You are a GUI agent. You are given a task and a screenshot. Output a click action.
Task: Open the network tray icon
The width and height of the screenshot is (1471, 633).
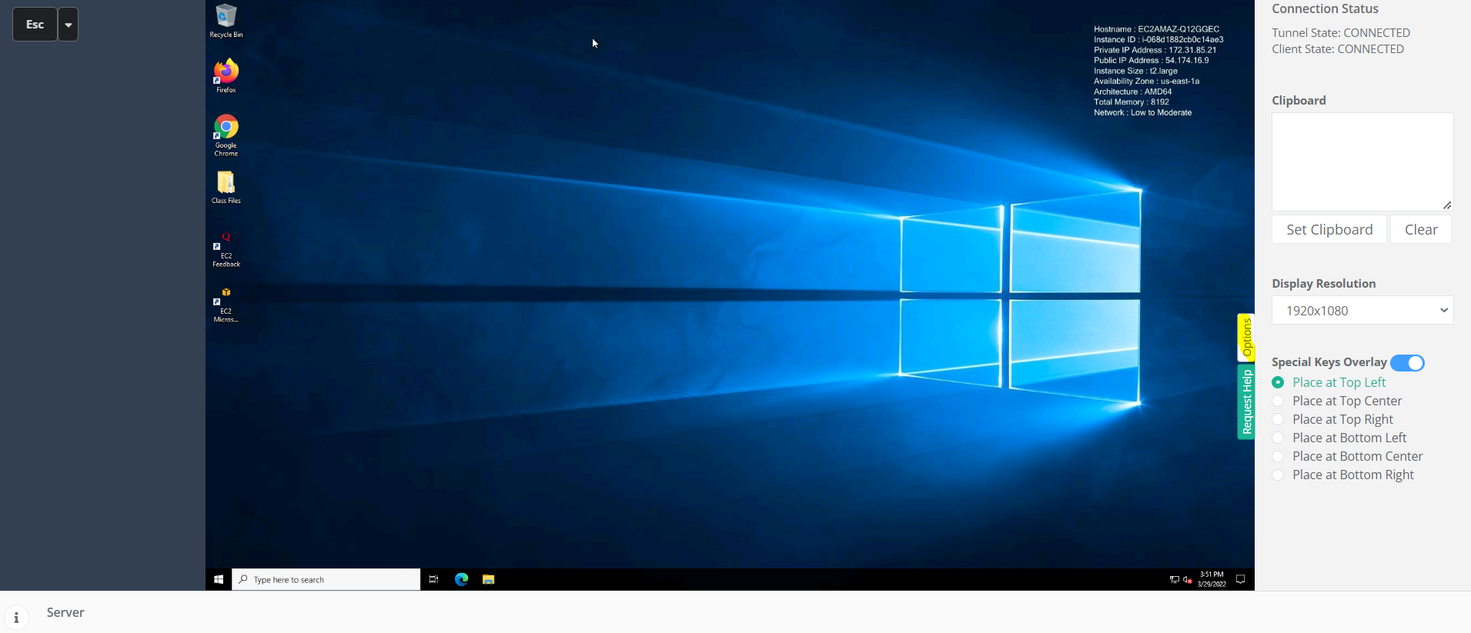click(1174, 580)
